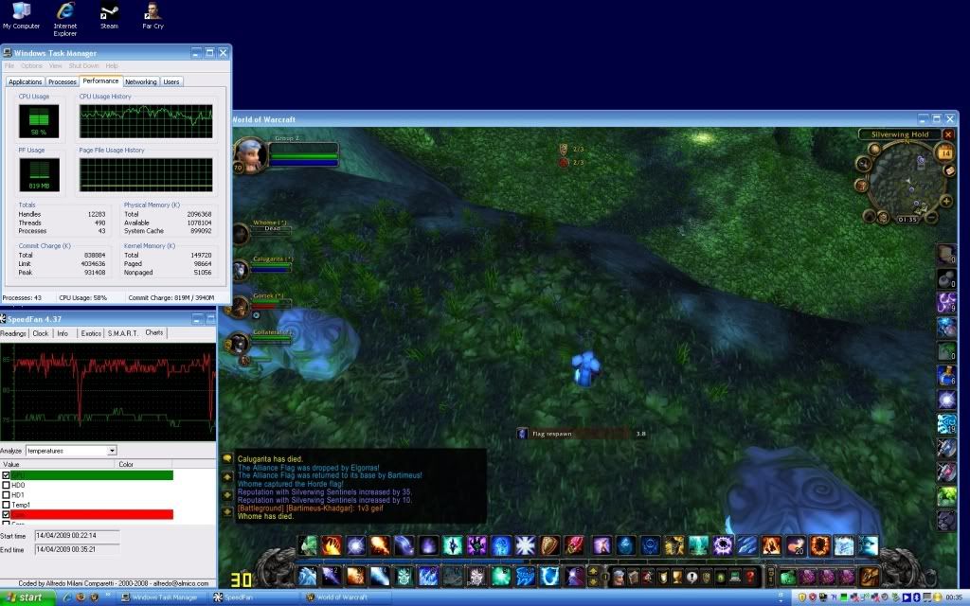Open the Shut Down menu in Task Manager
Viewport: 970px width, 606px height.
coord(83,65)
